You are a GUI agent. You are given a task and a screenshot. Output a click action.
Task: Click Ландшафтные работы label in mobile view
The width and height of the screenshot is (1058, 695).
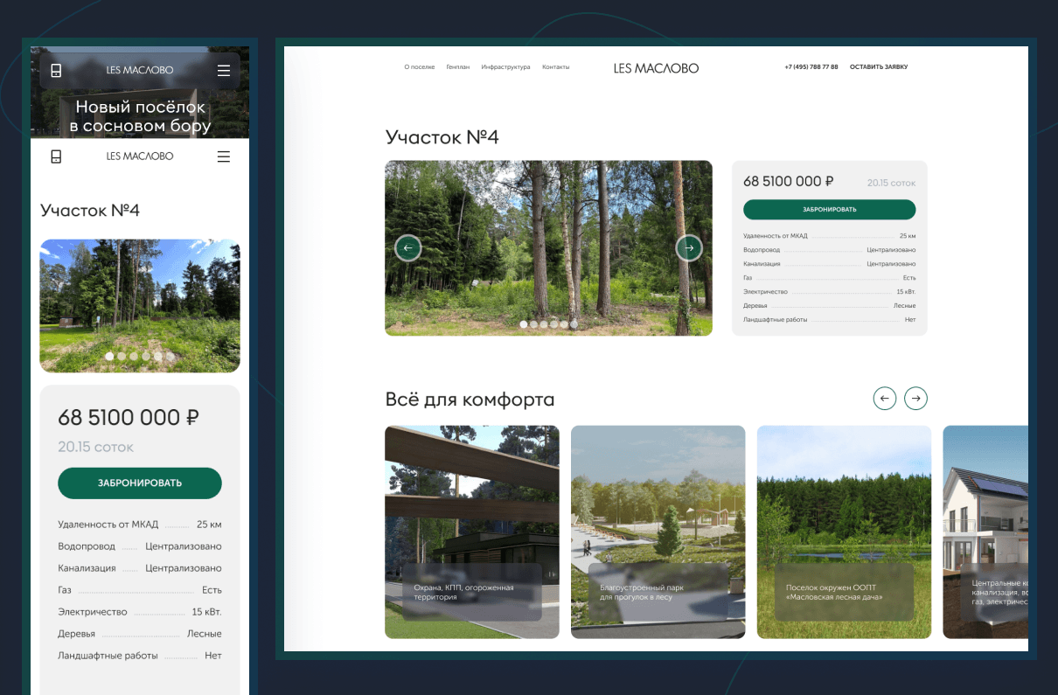[108, 656]
